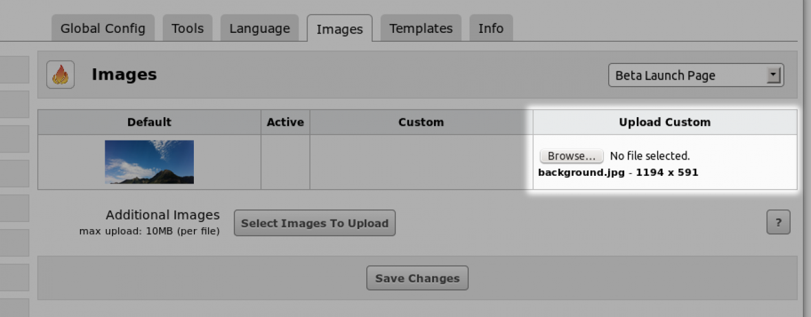Screen dimensions: 811x317
Task: Click the Save Changes button
Action: [417, 278]
